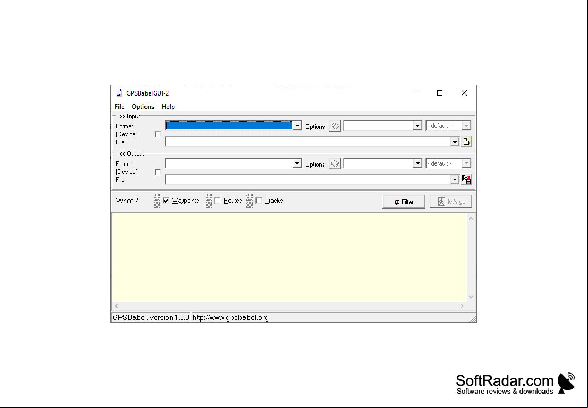Toggle the Waypoints checkbox
The height and width of the screenshot is (408, 588).
pos(166,201)
